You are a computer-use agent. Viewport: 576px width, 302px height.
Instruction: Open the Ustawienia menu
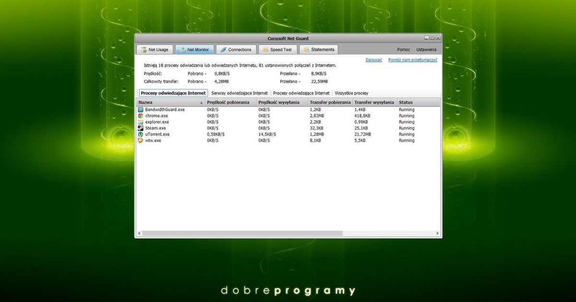pyautogui.click(x=426, y=49)
